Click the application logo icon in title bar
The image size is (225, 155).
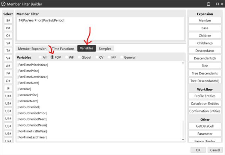point(3,4)
